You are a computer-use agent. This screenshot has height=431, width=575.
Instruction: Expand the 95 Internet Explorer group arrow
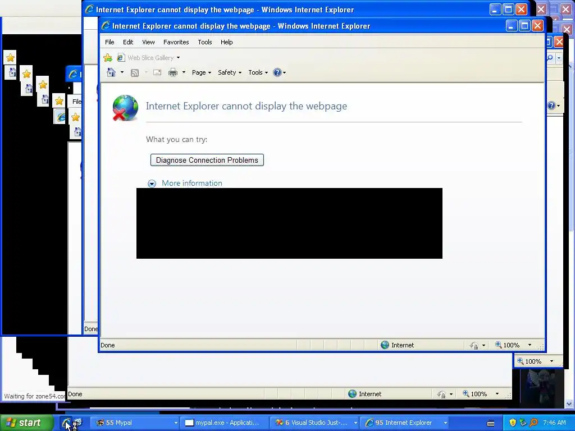click(445, 423)
